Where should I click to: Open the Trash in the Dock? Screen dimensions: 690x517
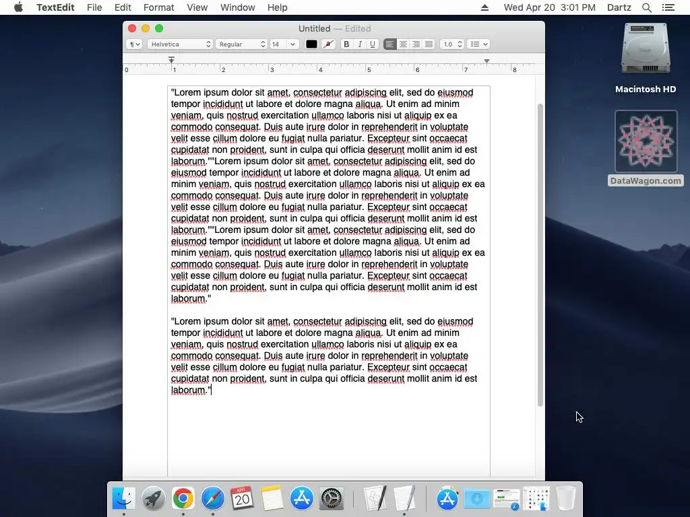pos(565,499)
